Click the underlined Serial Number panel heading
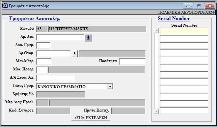This screenshot has height=127, width=217. coord(174,18)
